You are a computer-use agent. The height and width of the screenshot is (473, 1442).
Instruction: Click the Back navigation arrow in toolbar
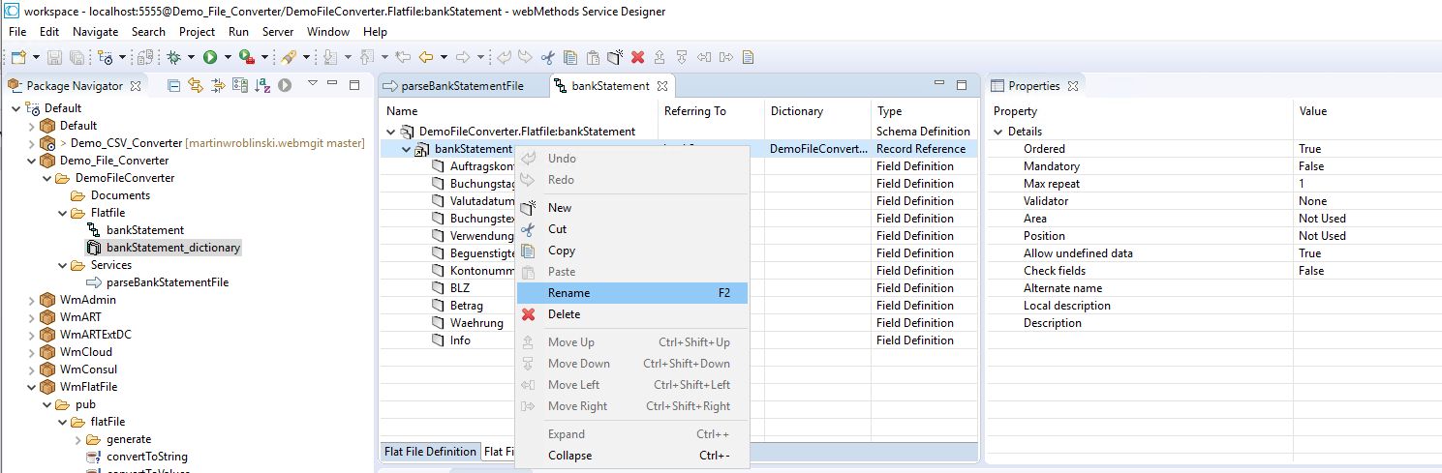(425, 57)
